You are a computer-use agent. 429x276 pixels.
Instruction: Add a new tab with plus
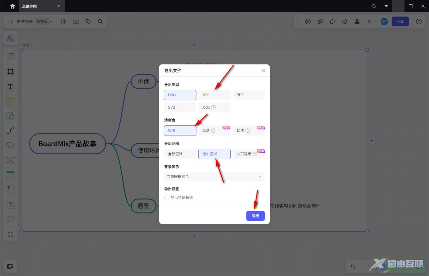tap(71, 6)
